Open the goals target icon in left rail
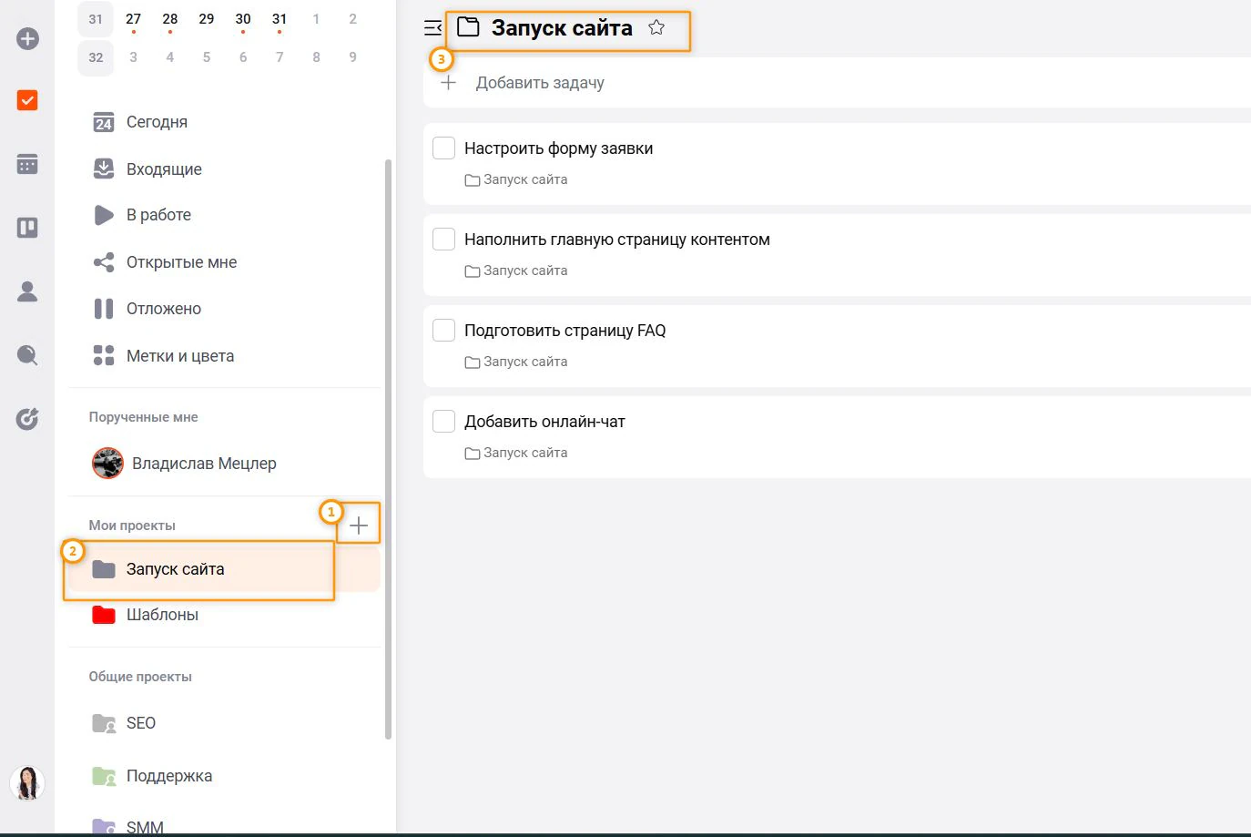The height and width of the screenshot is (837, 1251). 27,419
